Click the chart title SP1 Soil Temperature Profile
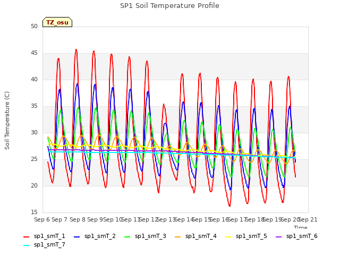Image resolution: width=340 pixels, height=255 pixels. point(170,6)
